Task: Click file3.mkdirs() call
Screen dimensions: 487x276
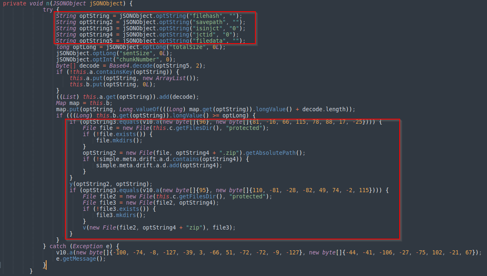Action: coord(121,215)
